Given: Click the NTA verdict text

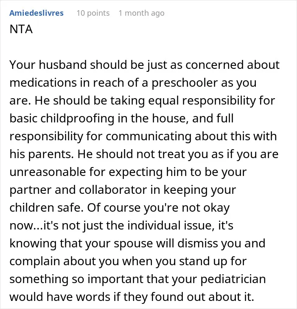Looking at the screenshot, I should click(x=21, y=29).
